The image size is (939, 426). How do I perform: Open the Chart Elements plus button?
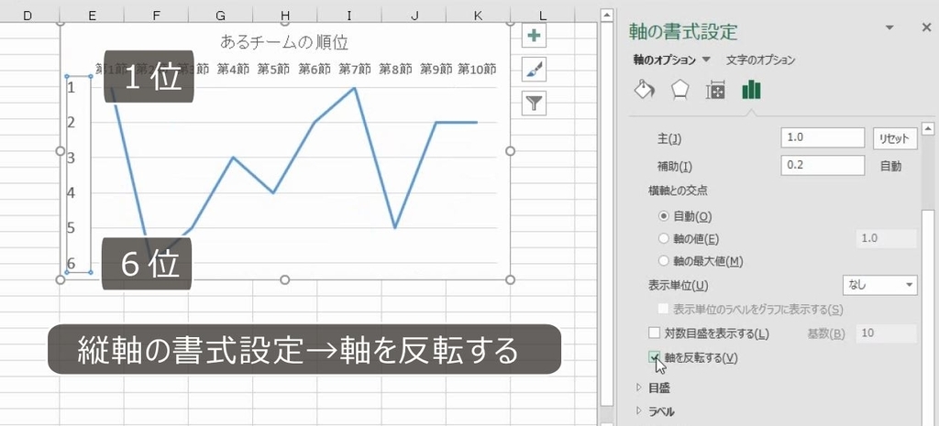point(533,36)
